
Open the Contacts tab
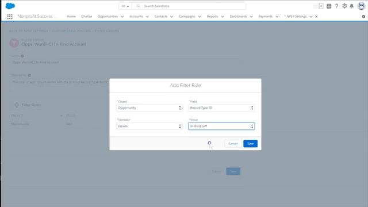pyautogui.click(x=161, y=17)
